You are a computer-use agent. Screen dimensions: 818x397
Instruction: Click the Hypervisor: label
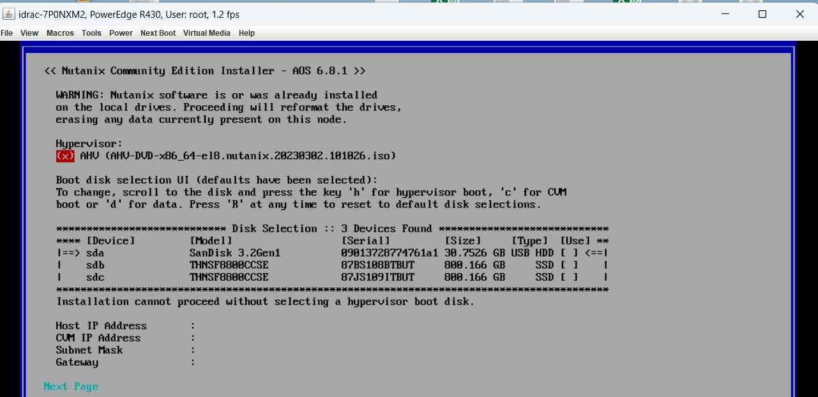click(x=89, y=144)
